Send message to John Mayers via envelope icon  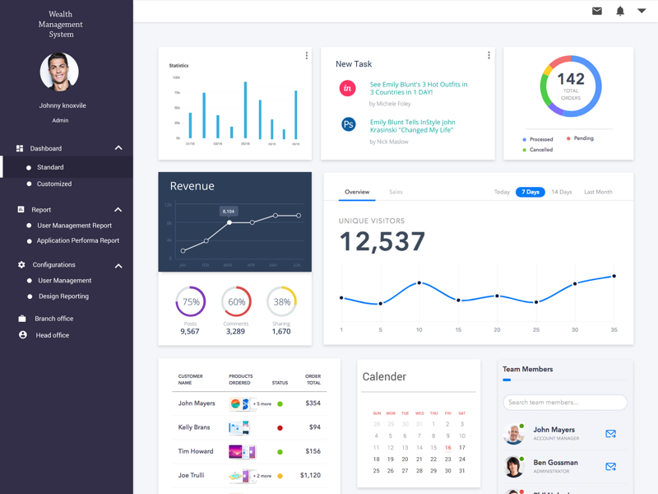pos(610,432)
